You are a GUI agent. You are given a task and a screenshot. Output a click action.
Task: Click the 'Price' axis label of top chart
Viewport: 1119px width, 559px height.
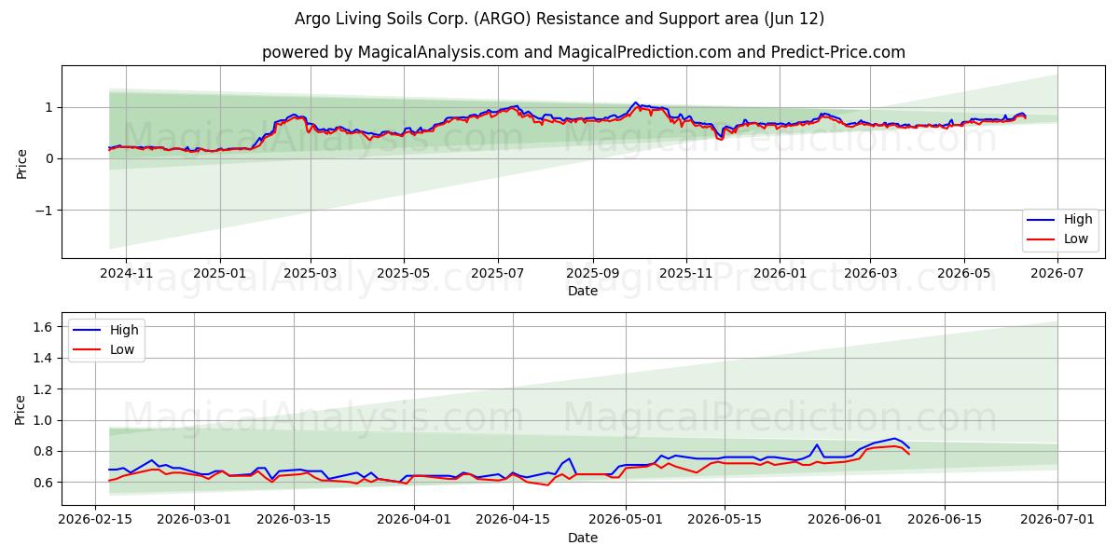(21, 162)
